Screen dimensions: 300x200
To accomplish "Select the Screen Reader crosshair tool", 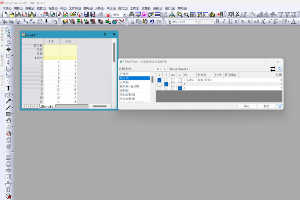I will 8,50.
